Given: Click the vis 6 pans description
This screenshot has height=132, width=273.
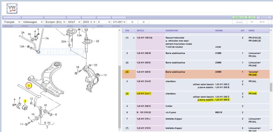Looking at the screenshot, I should (x=171, y=113).
